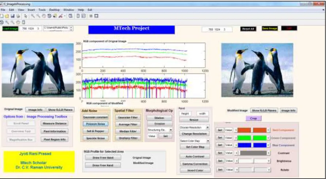This screenshot has width=326, height=179.
Task: Click the file path list scroll arrows
Action: pyautogui.click(x=71, y=28)
